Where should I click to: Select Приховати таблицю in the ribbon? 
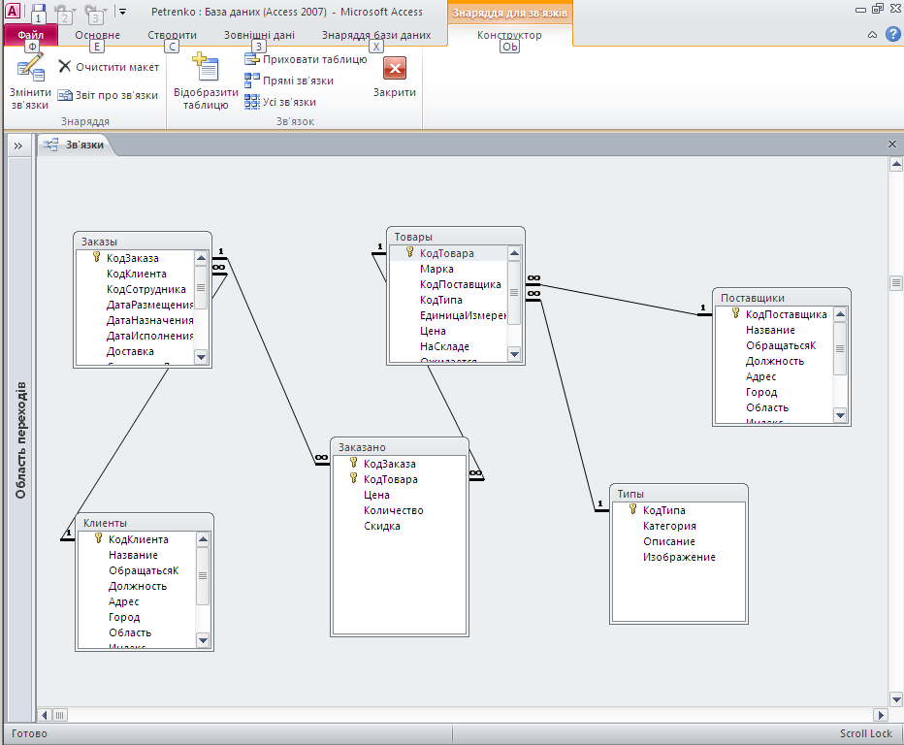tap(305, 59)
